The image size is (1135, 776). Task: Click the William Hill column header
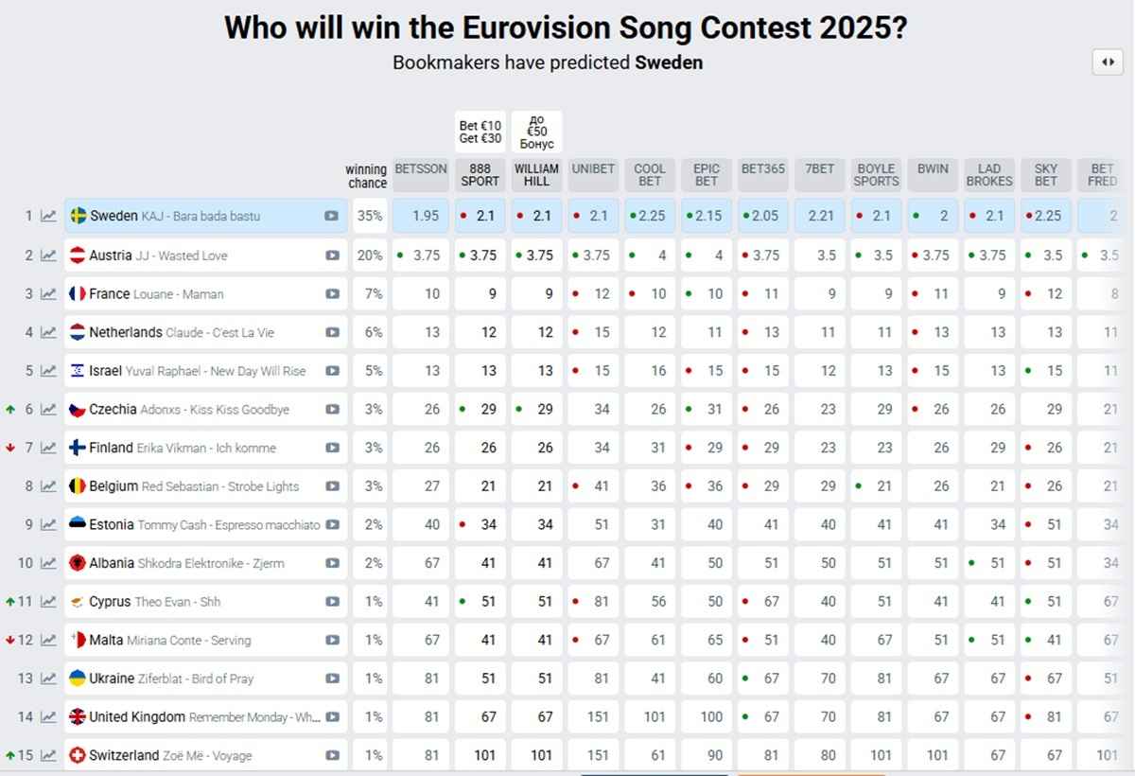pos(536,175)
